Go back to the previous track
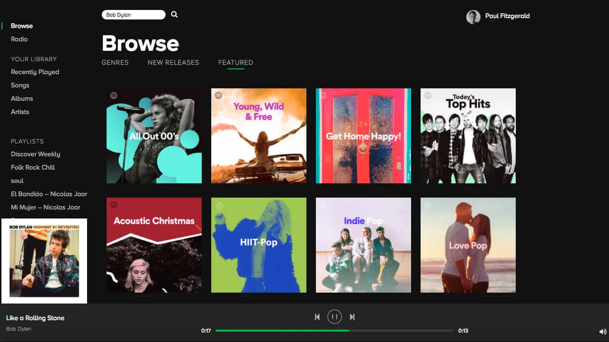The width and height of the screenshot is (609, 342). 317,316
